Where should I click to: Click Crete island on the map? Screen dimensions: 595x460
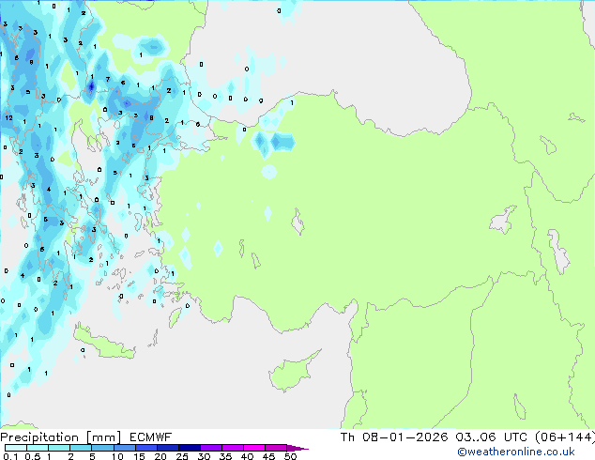pyautogui.click(x=103, y=344)
